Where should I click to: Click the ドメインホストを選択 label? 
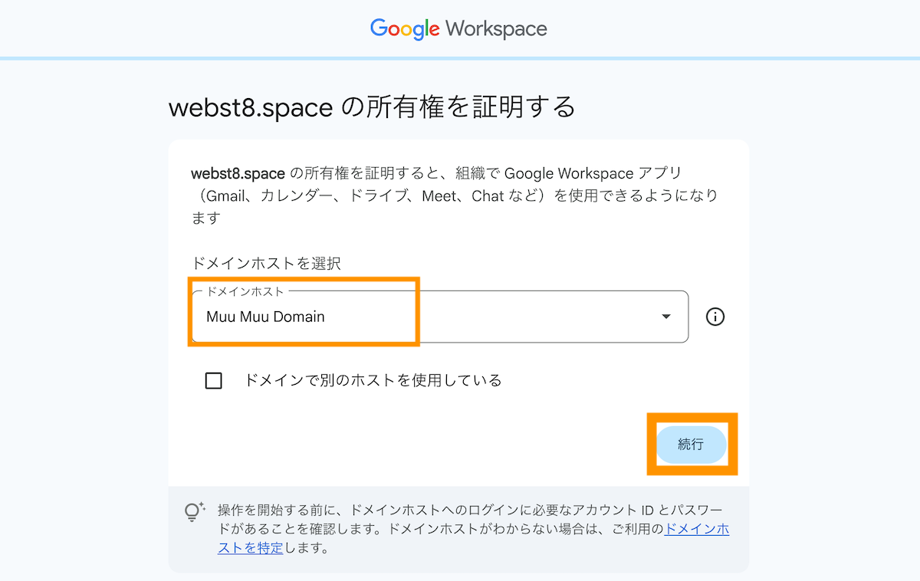tap(265, 263)
